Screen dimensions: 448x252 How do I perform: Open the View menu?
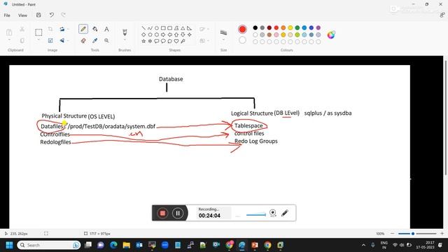22,15
